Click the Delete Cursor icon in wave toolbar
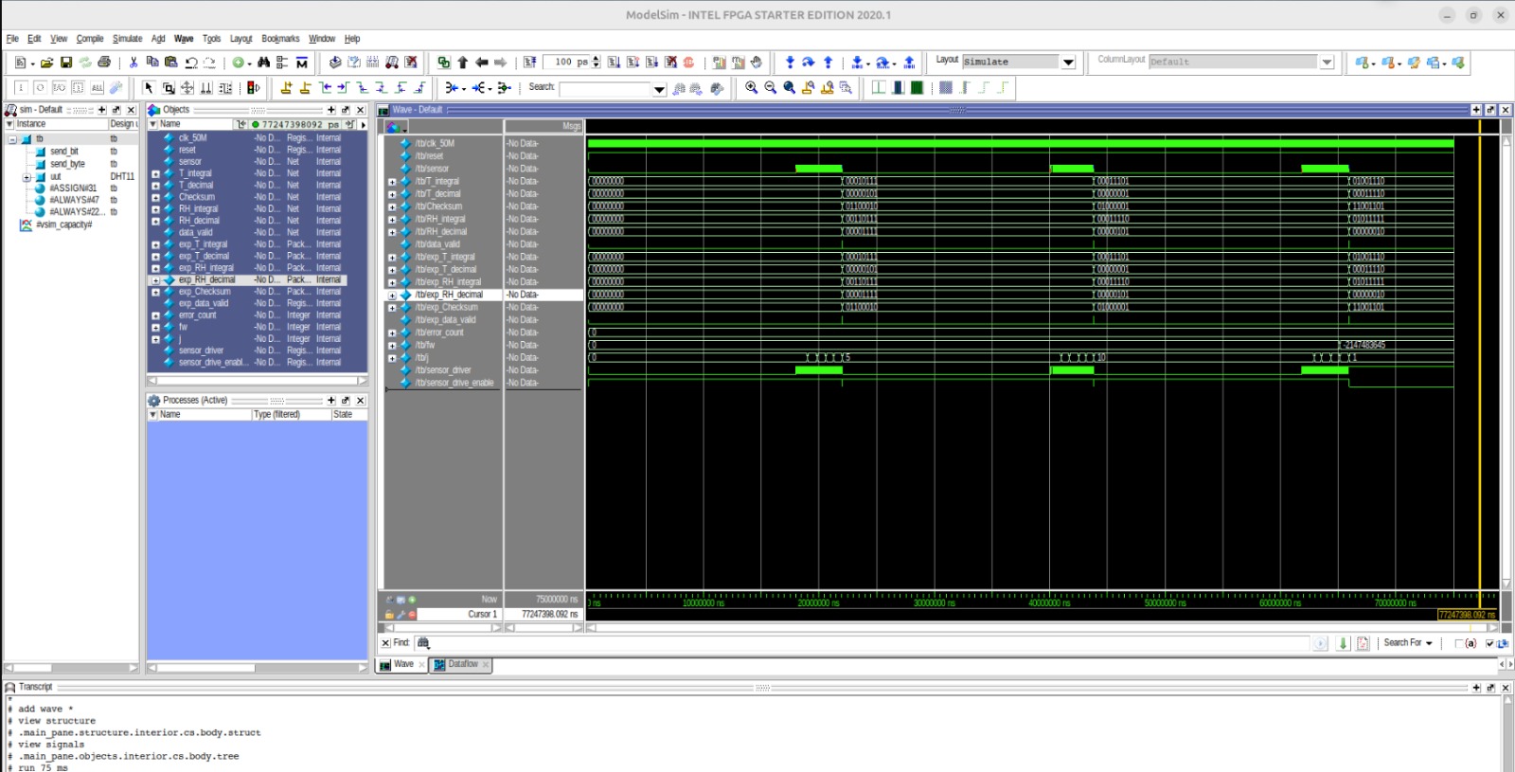This screenshot has width=1515, height=772. [x=305, y=88]
